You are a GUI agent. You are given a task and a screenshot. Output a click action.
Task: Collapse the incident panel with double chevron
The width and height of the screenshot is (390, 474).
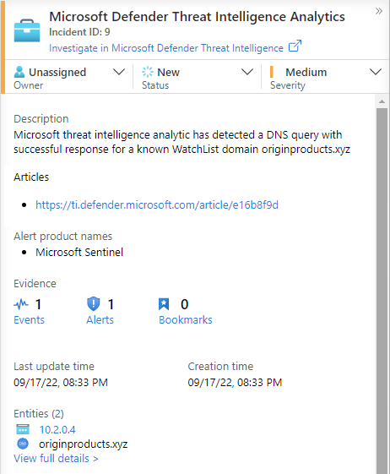pos(379,11)
